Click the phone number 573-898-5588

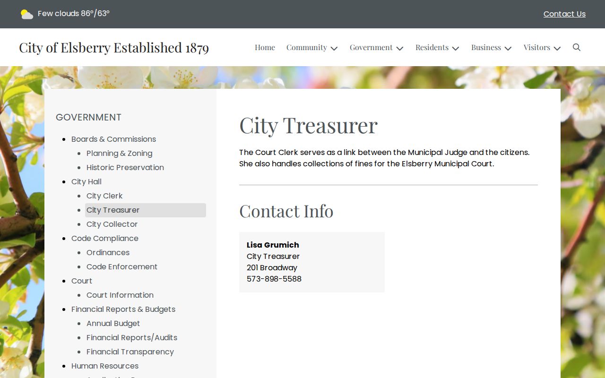point(274,279)
